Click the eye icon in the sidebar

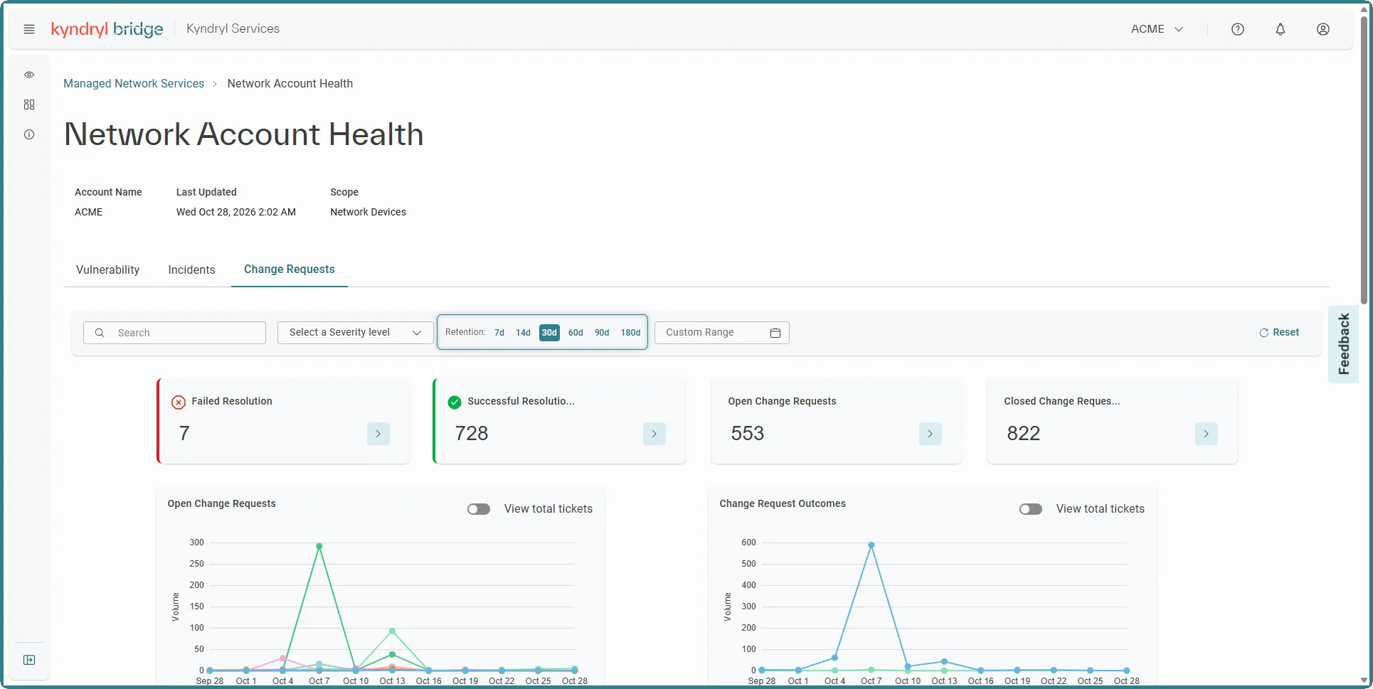tap(29, 75)
